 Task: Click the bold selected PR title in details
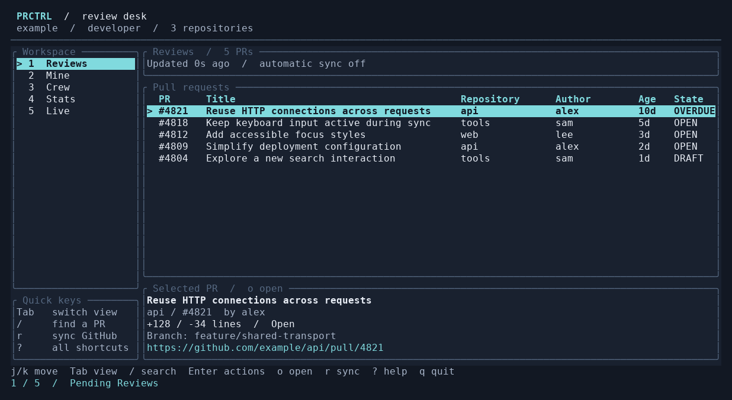(x=259, y=301)
